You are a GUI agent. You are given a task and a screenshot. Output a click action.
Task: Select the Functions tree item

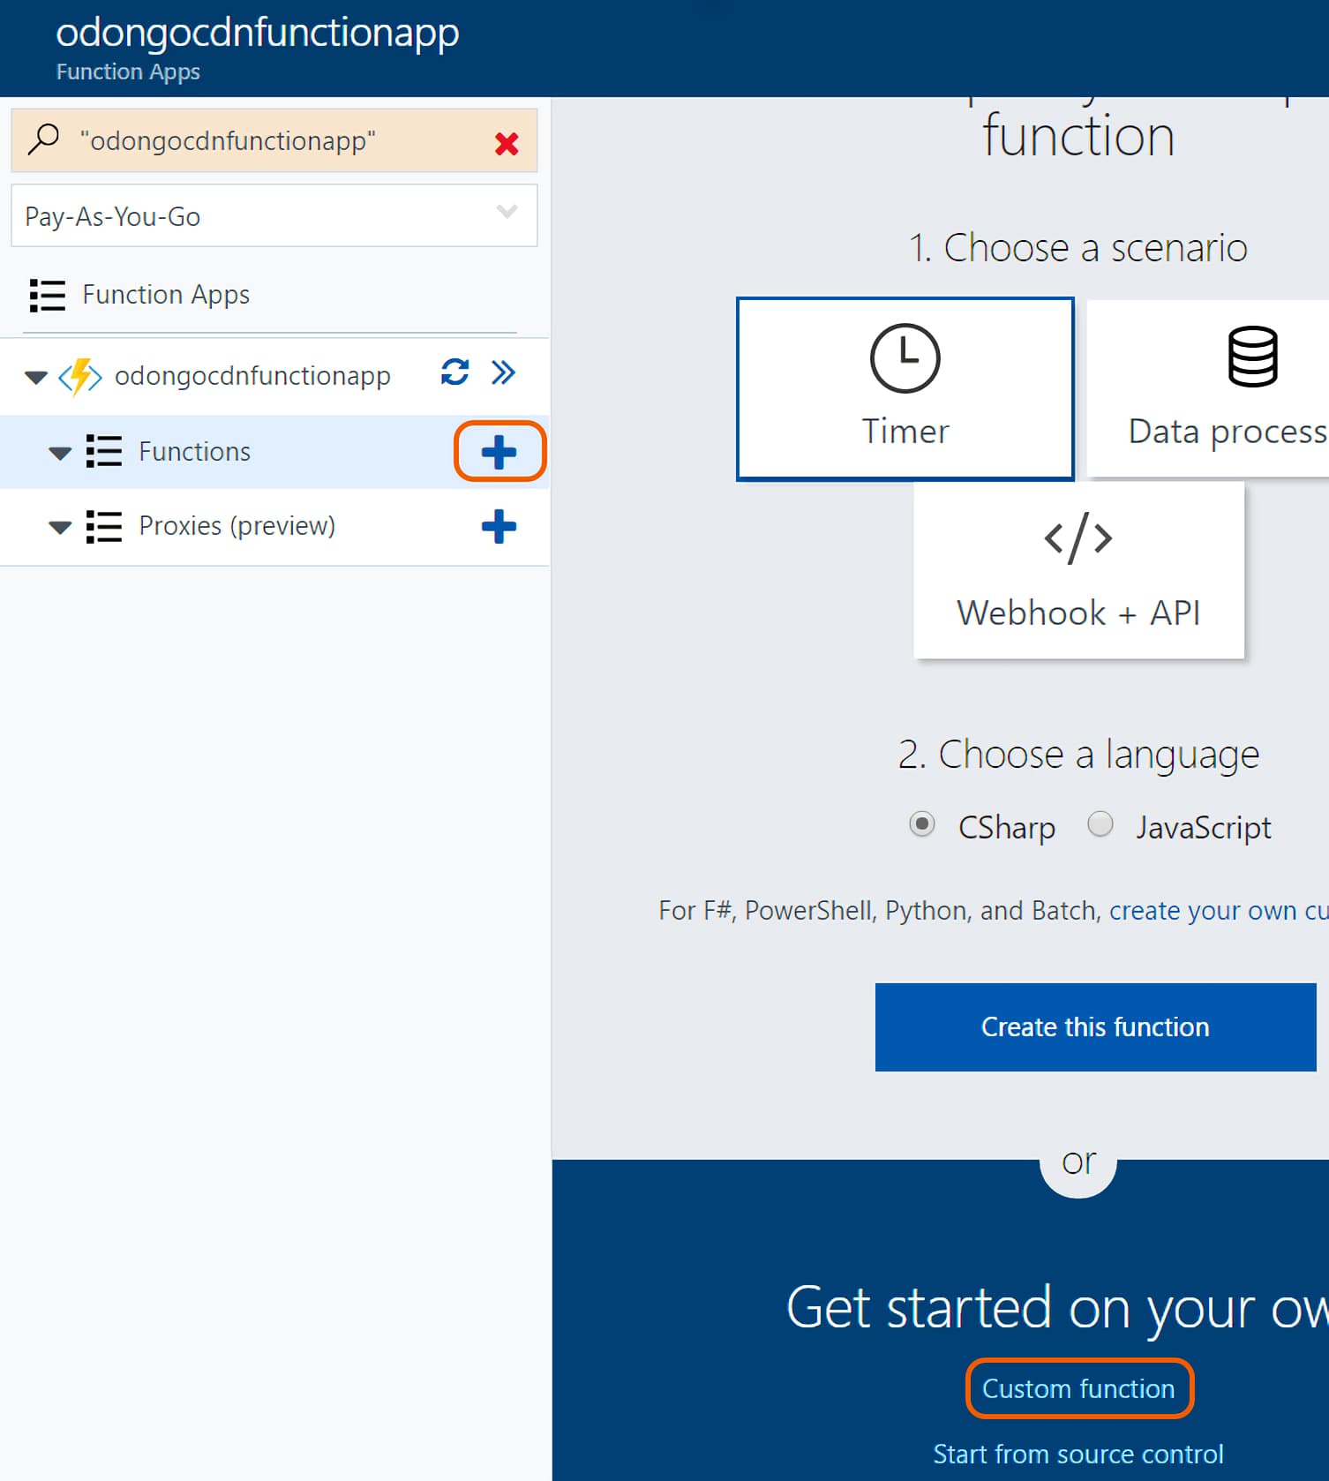pos(194,452)
